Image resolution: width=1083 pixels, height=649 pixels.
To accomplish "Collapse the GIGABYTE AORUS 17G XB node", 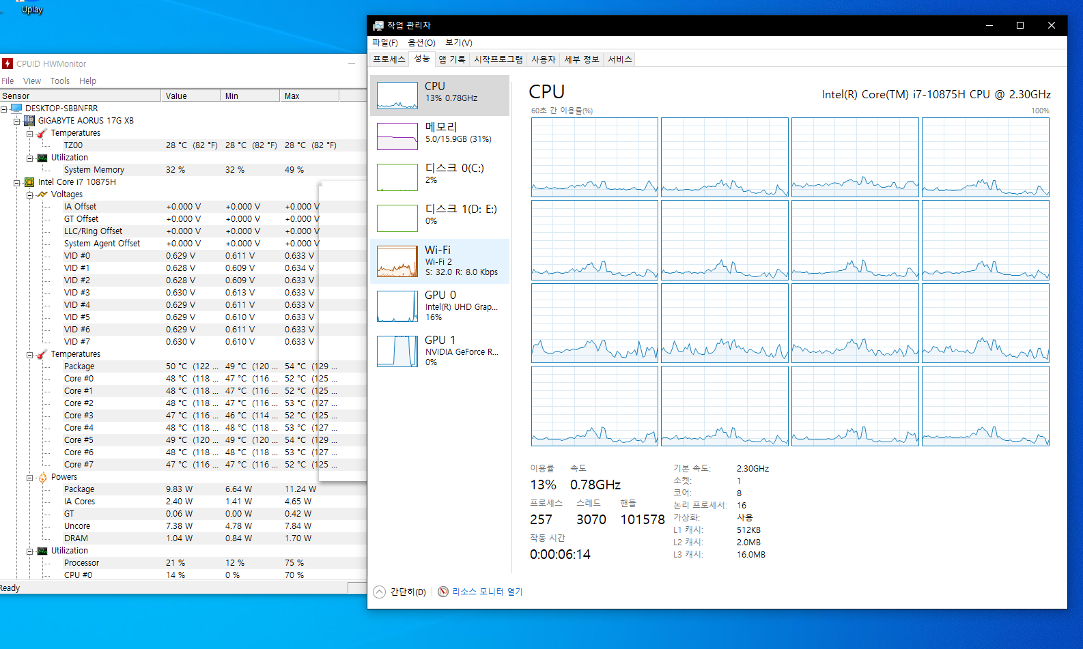I will tap(17, 121).
